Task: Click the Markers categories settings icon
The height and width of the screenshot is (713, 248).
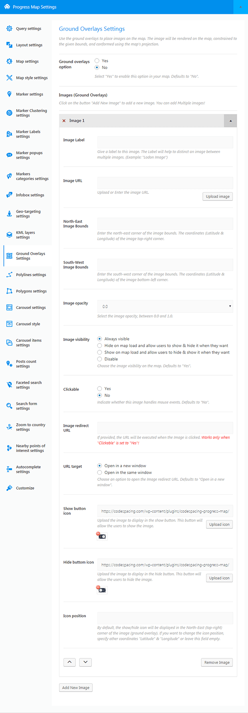Action: [9, 176]
